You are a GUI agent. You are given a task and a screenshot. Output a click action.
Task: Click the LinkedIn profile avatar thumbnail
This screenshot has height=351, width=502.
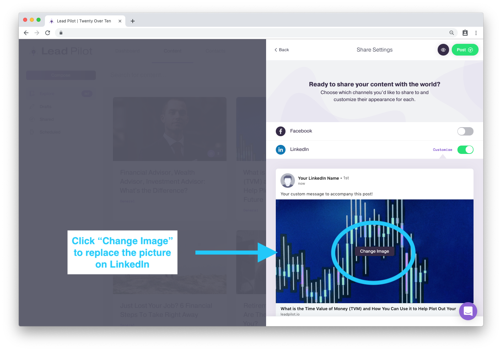pos(288,180)
